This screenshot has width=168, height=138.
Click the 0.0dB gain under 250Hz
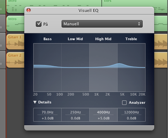click(75, 118)
